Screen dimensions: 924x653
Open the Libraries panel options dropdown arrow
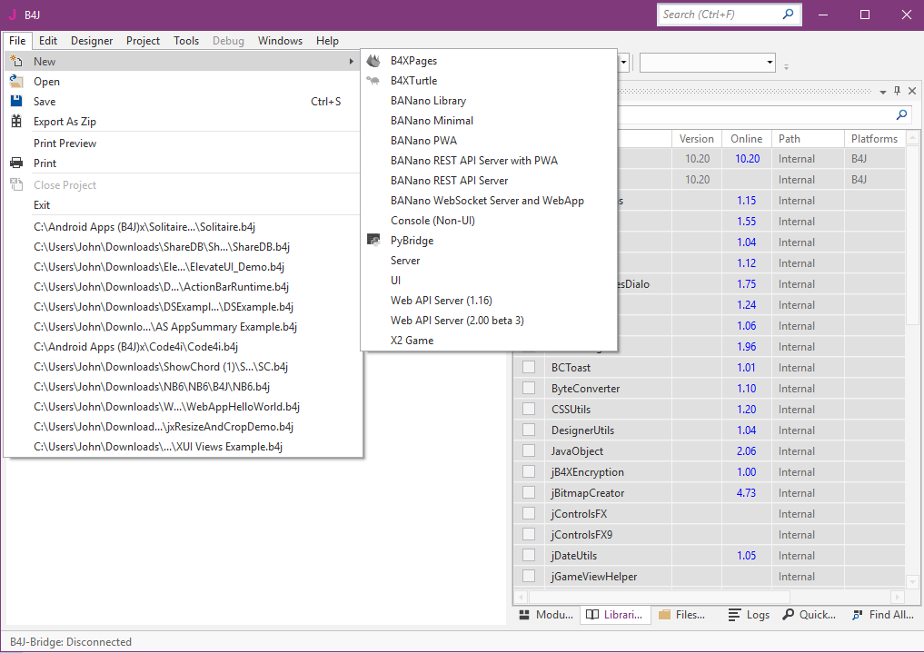(883, 92)
